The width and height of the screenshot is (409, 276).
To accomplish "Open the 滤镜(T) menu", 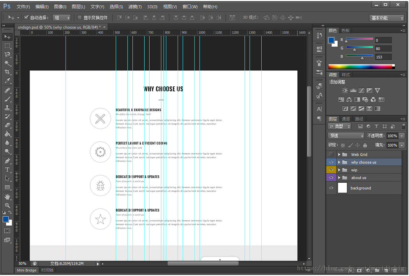I will 135,7.
